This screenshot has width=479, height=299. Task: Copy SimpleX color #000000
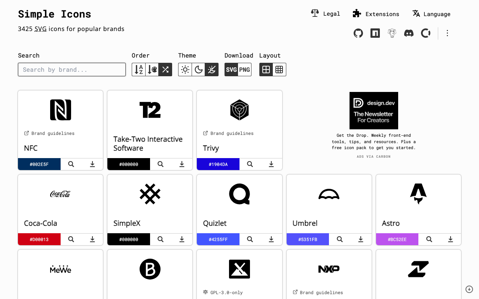coord(129,239)
